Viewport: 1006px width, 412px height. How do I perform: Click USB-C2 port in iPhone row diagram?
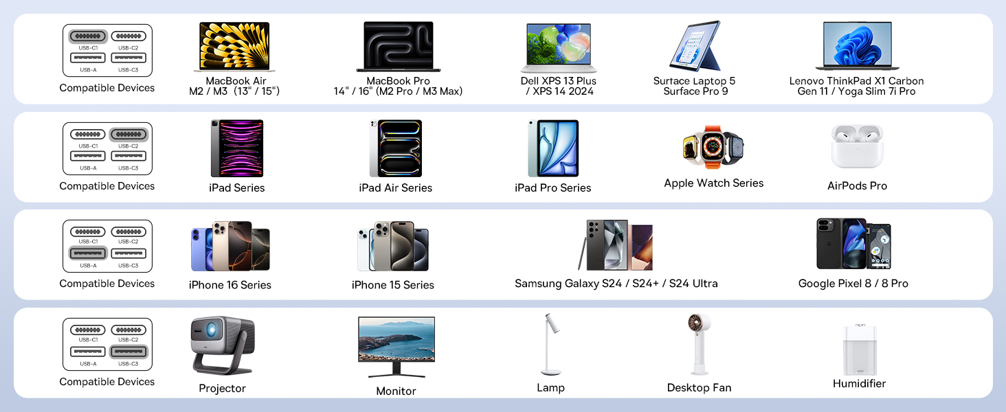[x=128, y=232]
